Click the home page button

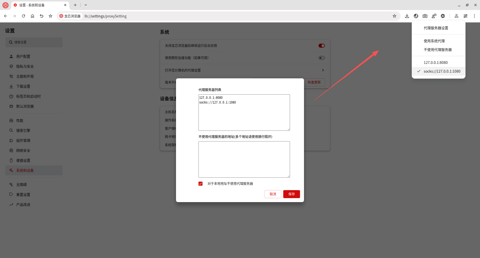[32, 16]
